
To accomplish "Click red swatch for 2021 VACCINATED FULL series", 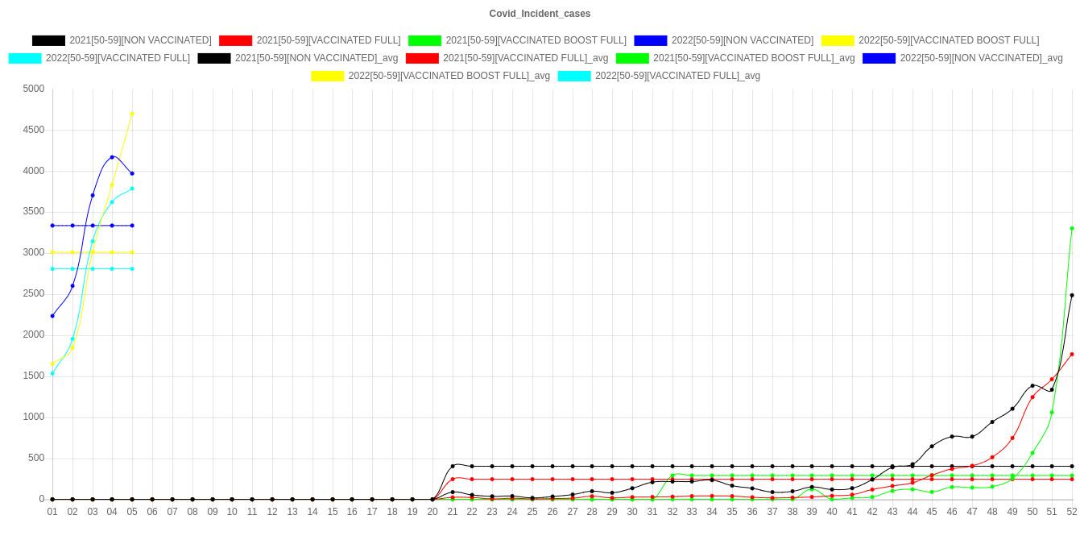I will pyautogui.click(x=235, y=40).
